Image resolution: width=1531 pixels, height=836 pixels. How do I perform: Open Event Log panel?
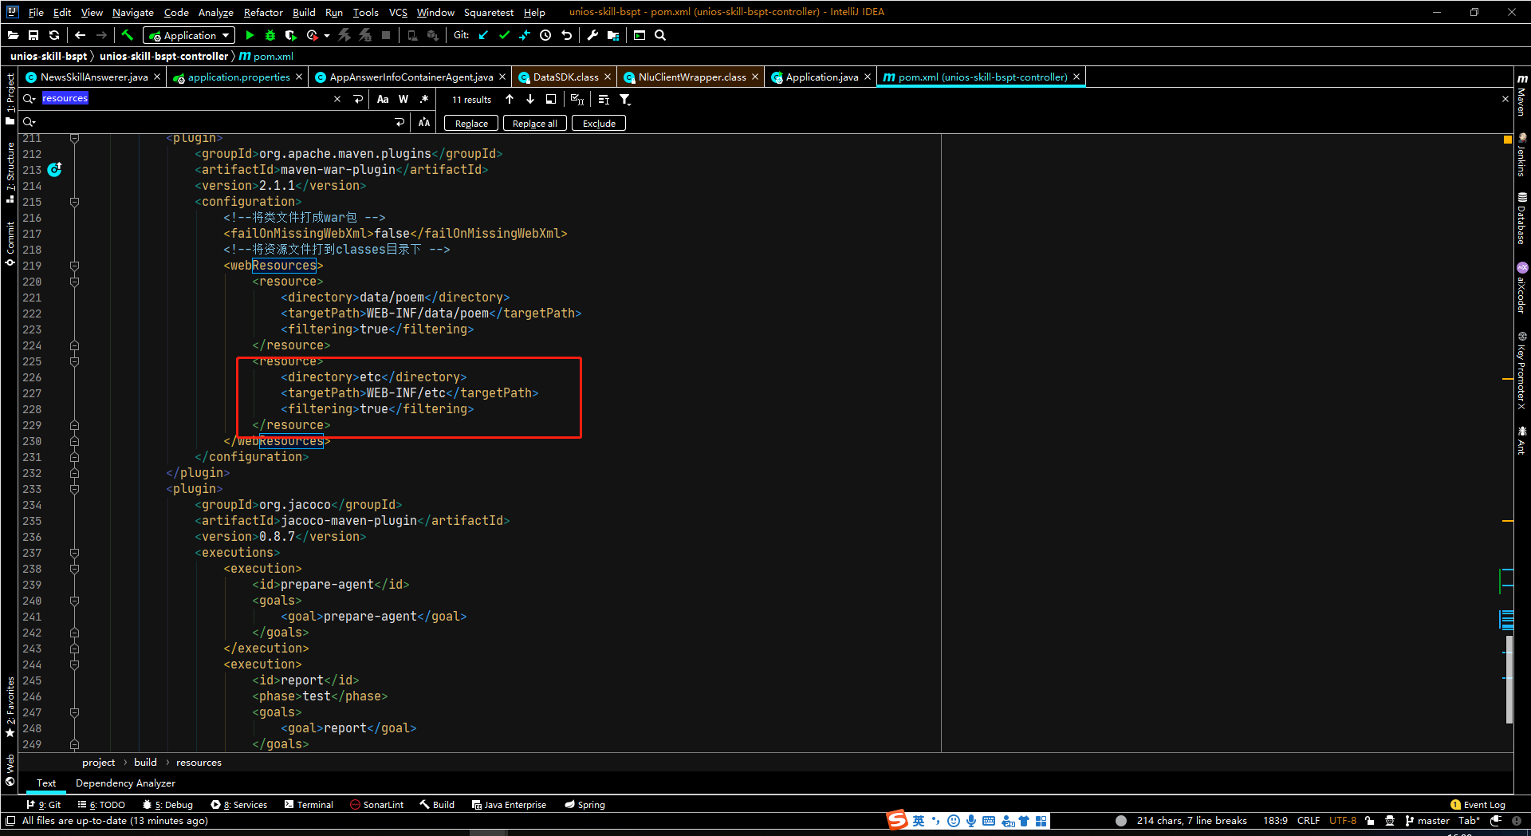[1478, 804]
